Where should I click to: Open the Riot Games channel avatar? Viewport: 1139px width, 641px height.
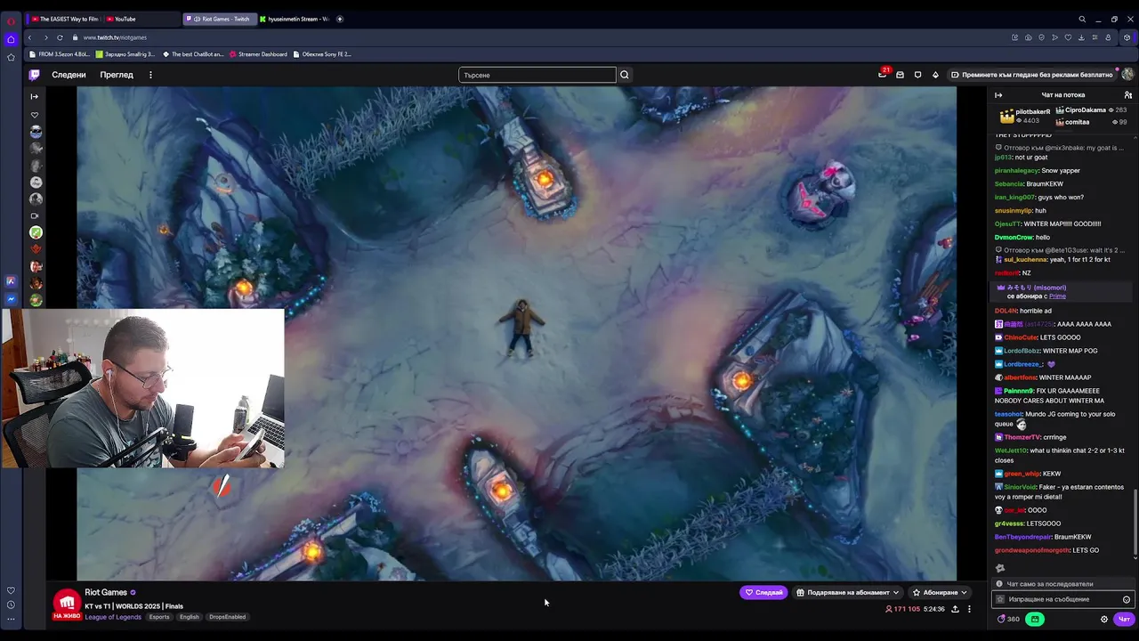67,603
